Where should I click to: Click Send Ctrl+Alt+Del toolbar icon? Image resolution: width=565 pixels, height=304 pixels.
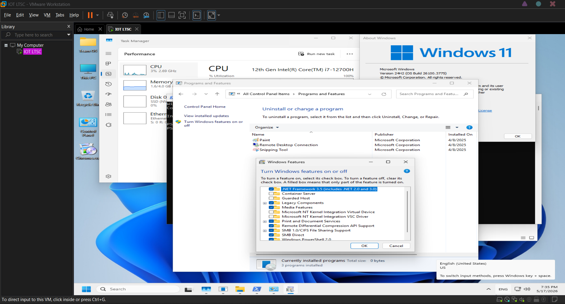(110, 15)
